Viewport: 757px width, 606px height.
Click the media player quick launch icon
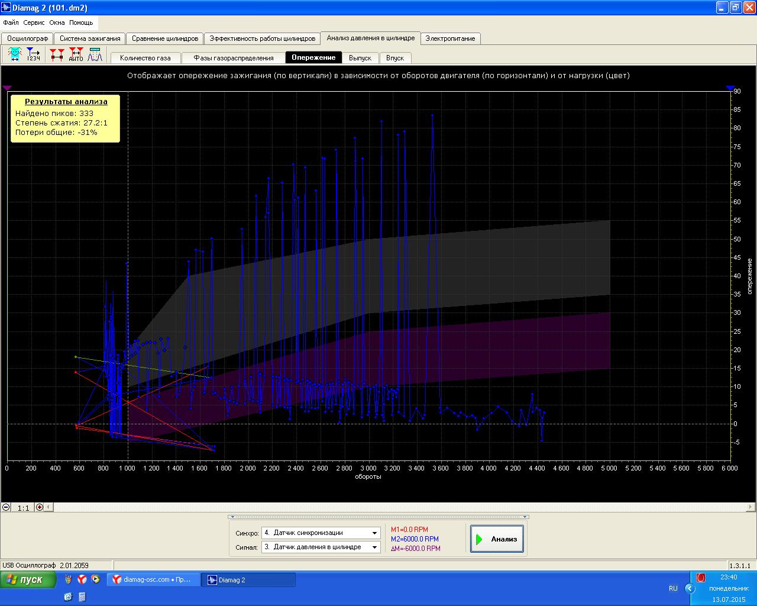click(x=95, y=579)
